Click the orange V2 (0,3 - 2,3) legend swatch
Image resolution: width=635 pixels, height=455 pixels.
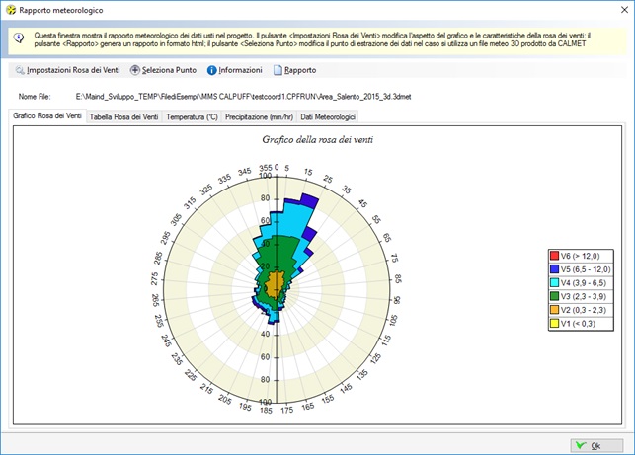(554, 310)
